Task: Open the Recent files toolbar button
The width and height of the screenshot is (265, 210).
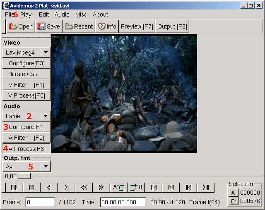Action: click(x=79, y=26)
